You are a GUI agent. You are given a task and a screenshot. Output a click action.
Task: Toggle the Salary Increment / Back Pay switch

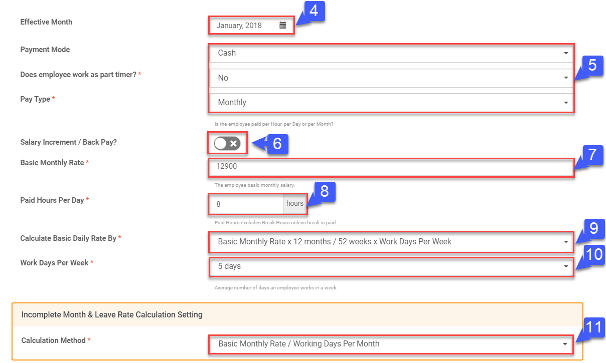pos(227,144)
